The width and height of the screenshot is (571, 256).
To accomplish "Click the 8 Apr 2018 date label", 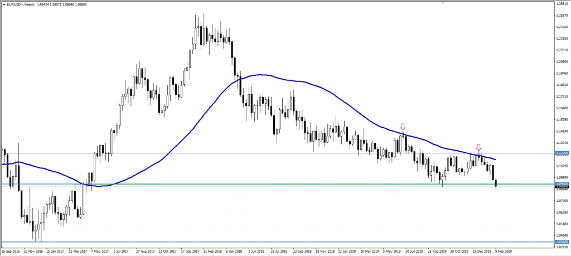I will coord(234,252).
